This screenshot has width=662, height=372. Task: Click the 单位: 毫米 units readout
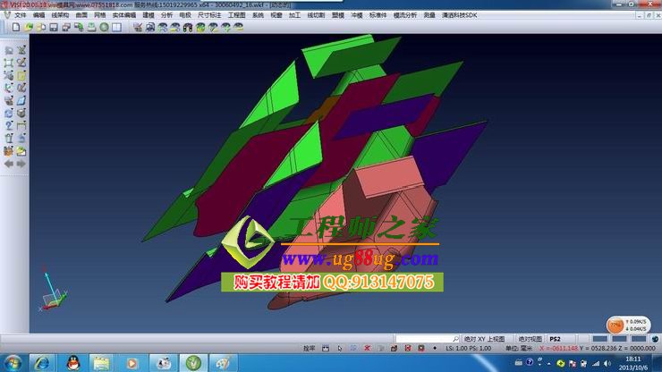519,349
